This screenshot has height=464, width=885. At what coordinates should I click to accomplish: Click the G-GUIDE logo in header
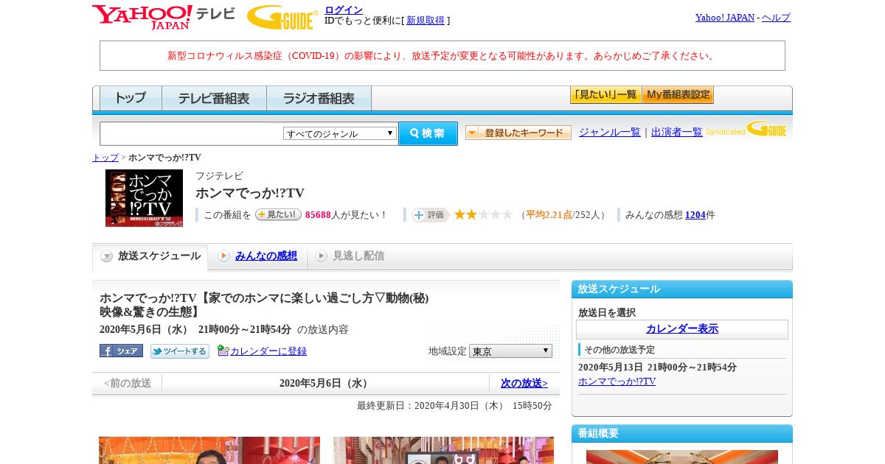[x=282, y=17]
